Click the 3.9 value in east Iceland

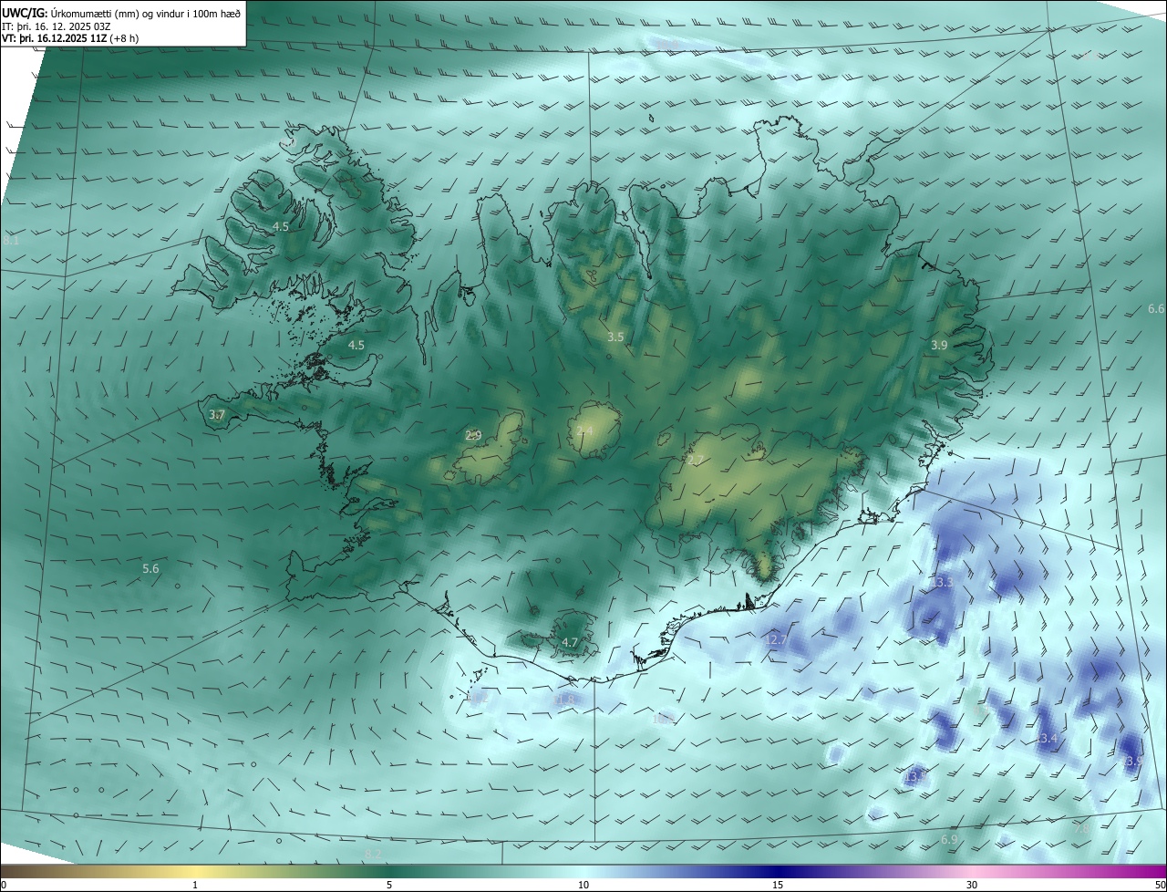point(939,346)
